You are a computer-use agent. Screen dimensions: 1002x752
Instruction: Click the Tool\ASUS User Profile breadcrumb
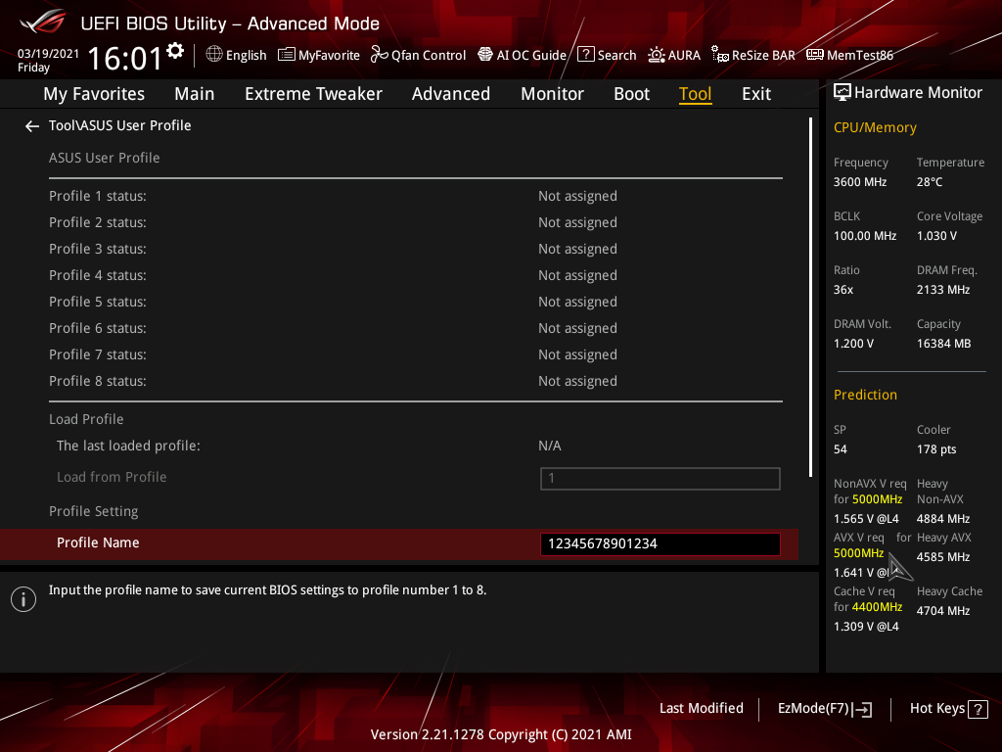pos(120,125)
